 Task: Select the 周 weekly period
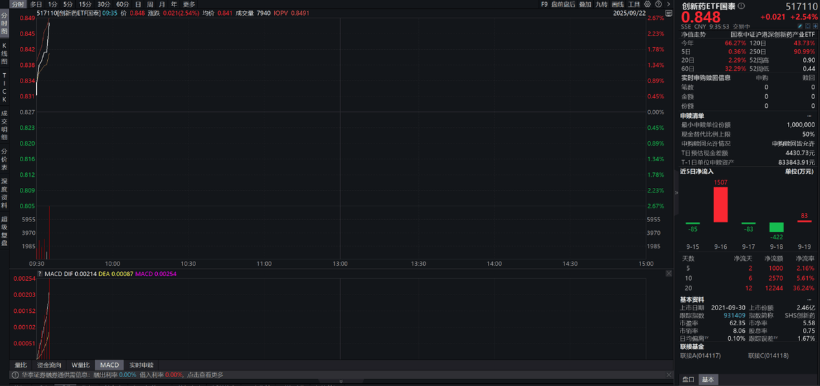pyautogui.click(x=150, y=4)
